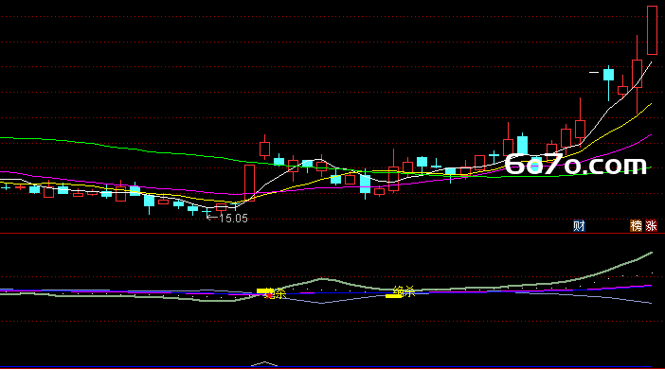Click the arrow beside the 15.05 label
Screen dimensions: 665x369
click(212, 218)
